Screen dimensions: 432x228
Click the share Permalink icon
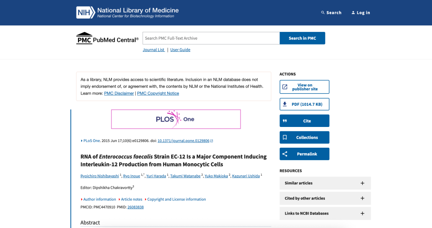point(285,154)
